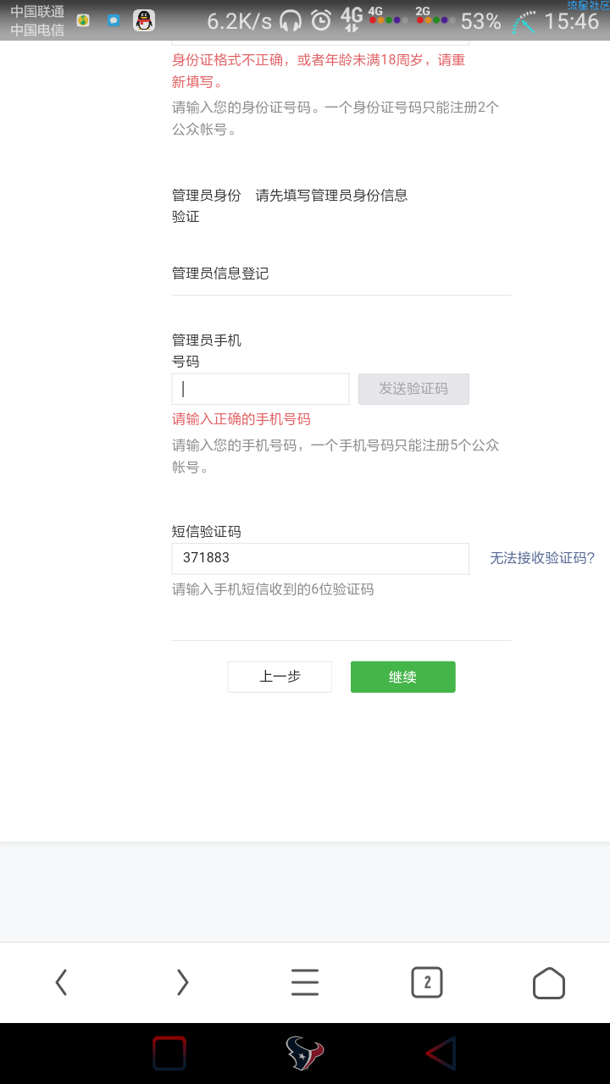Tap the bull-logo home key
This screenshot has width=610, height=1084.
[x=304, y=1054]
